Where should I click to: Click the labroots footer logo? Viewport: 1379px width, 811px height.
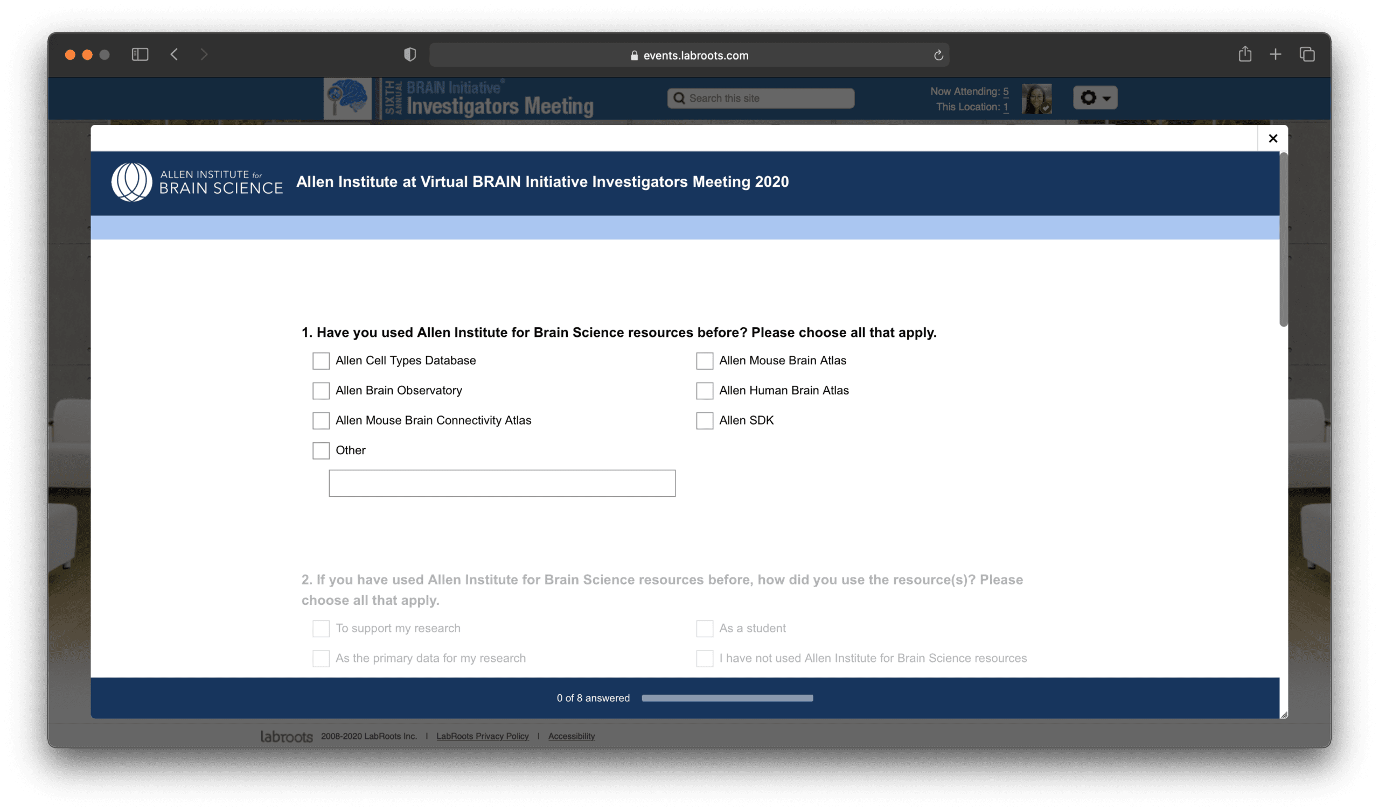pos(286,737)
